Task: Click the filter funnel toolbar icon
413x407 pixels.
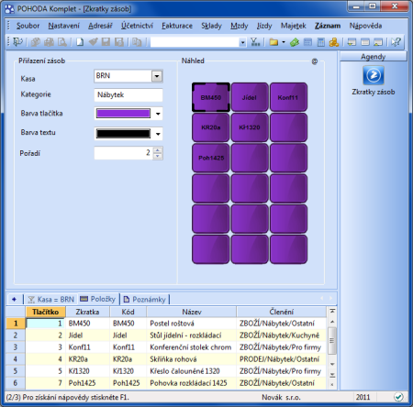Action: point(255,42)
